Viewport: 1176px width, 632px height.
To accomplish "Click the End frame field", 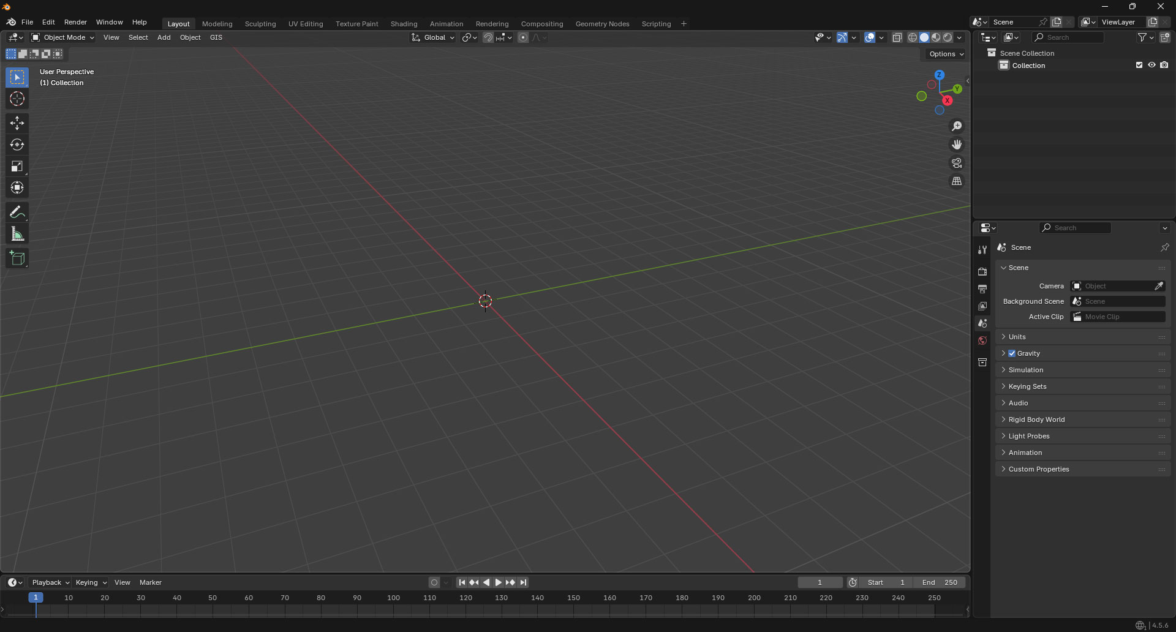I will (940, 582).
